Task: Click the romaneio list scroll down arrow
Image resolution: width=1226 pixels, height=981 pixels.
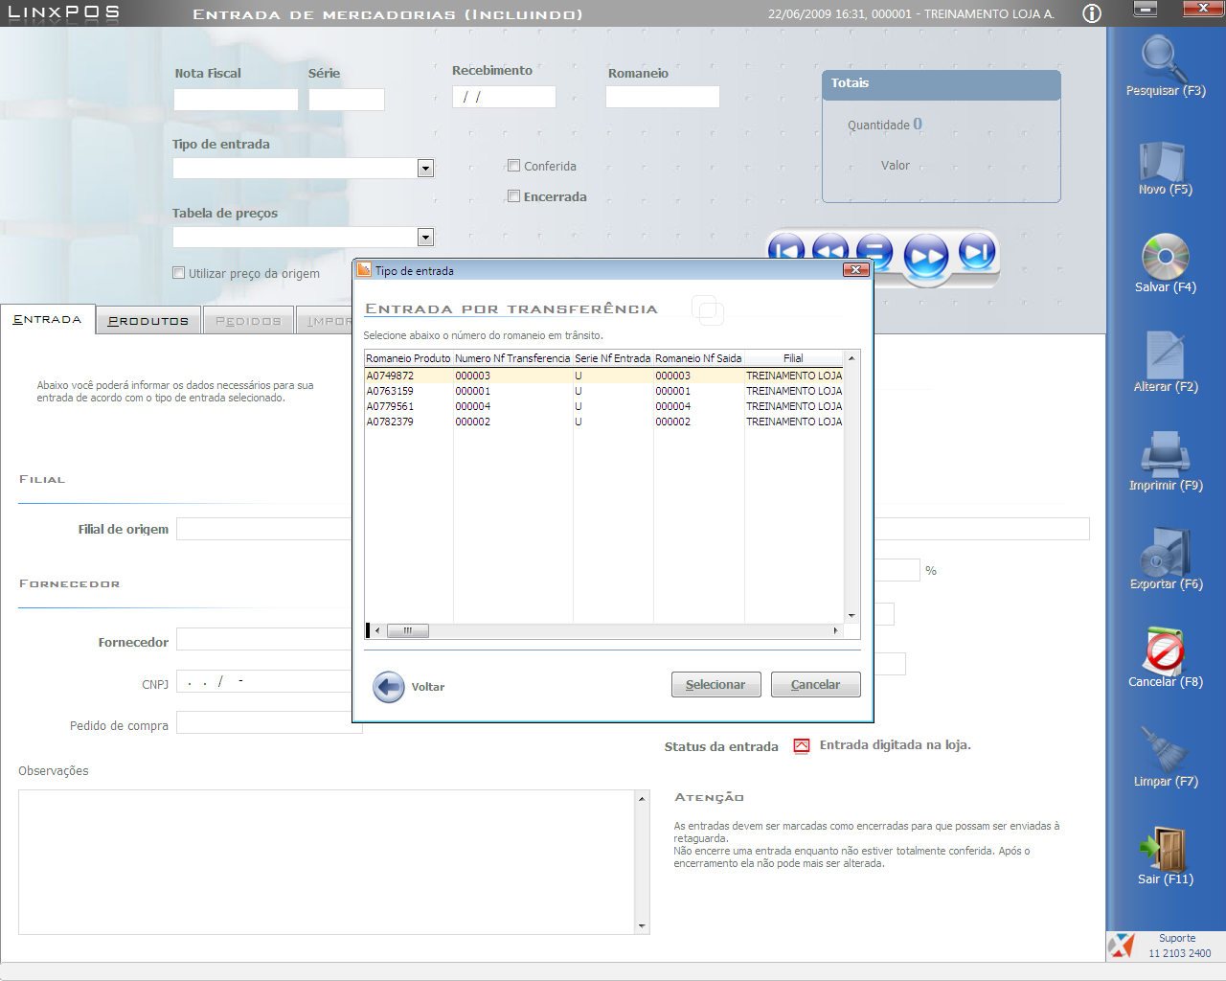Action: click(851, 616)
